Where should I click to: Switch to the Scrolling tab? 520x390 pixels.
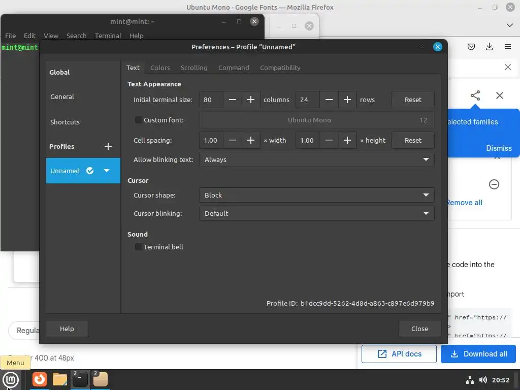194,68
